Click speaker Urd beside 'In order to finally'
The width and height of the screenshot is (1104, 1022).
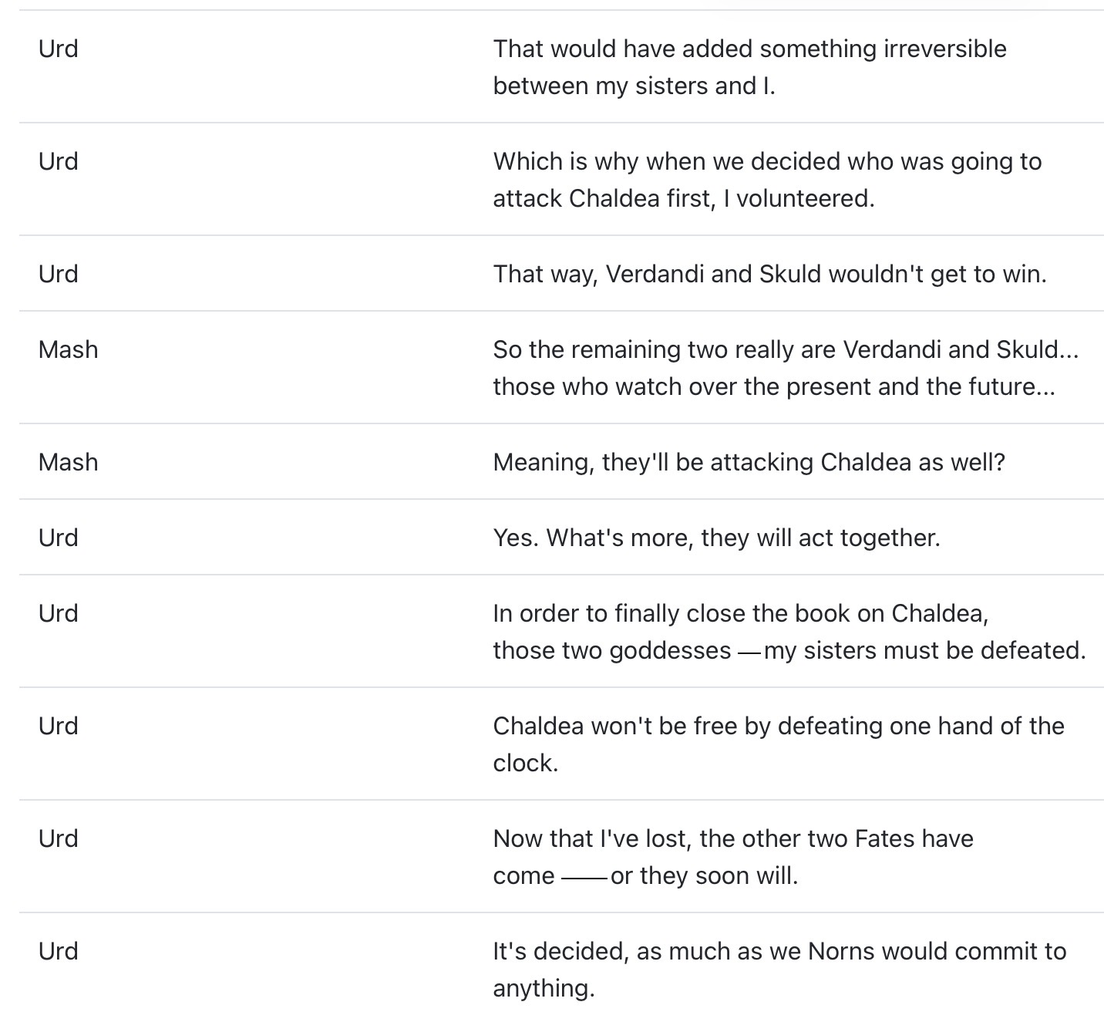coord(59,613)
